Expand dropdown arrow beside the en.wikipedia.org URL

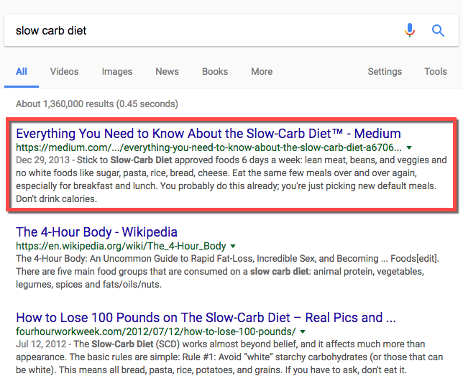coord(233,246)
